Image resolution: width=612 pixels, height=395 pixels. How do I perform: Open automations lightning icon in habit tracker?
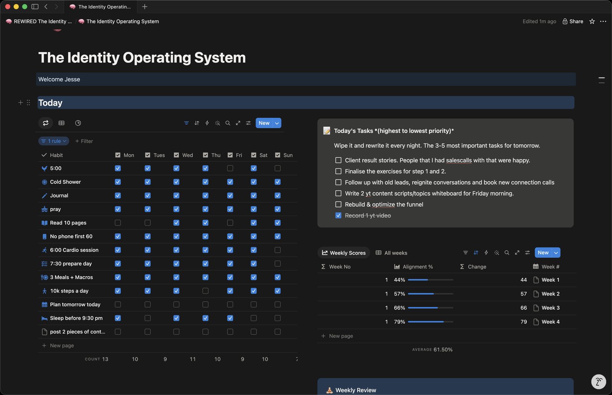(x=207, y=123)
